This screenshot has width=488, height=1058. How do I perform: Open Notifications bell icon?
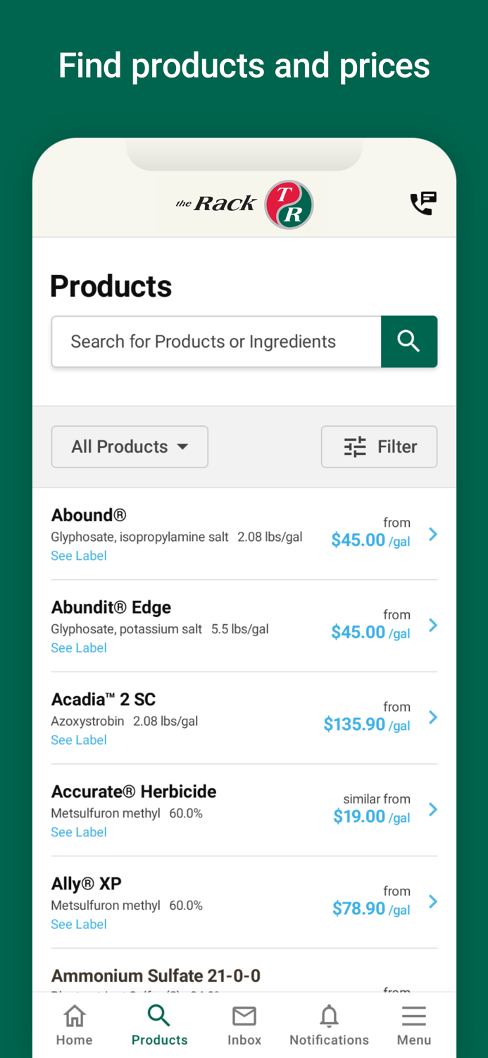point(329,1016)
